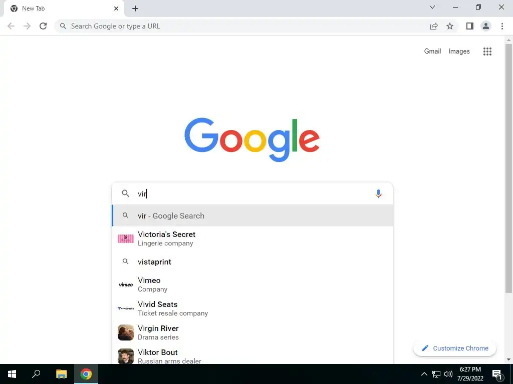The width and height of the screenshot is (513, 384).
Task: Click the Viktor Bout suggestion photo
Action: (126, 356)
